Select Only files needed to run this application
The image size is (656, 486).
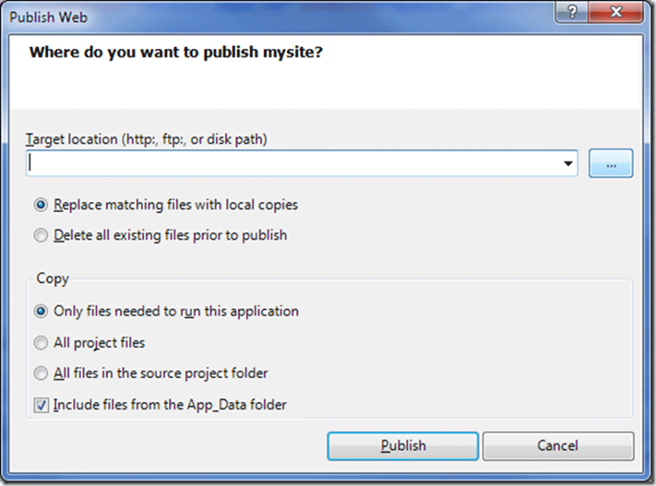click(41, 312)
